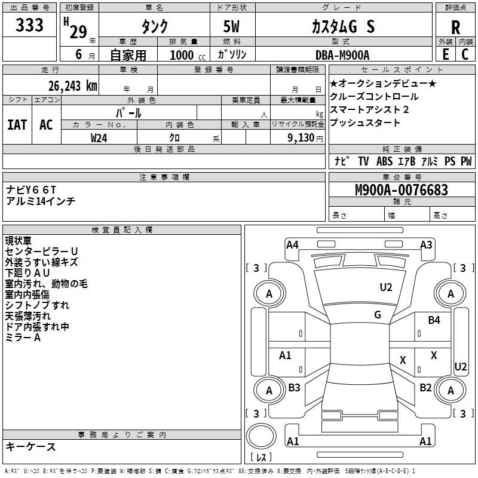Select usage history 自家用

[128, 55]
